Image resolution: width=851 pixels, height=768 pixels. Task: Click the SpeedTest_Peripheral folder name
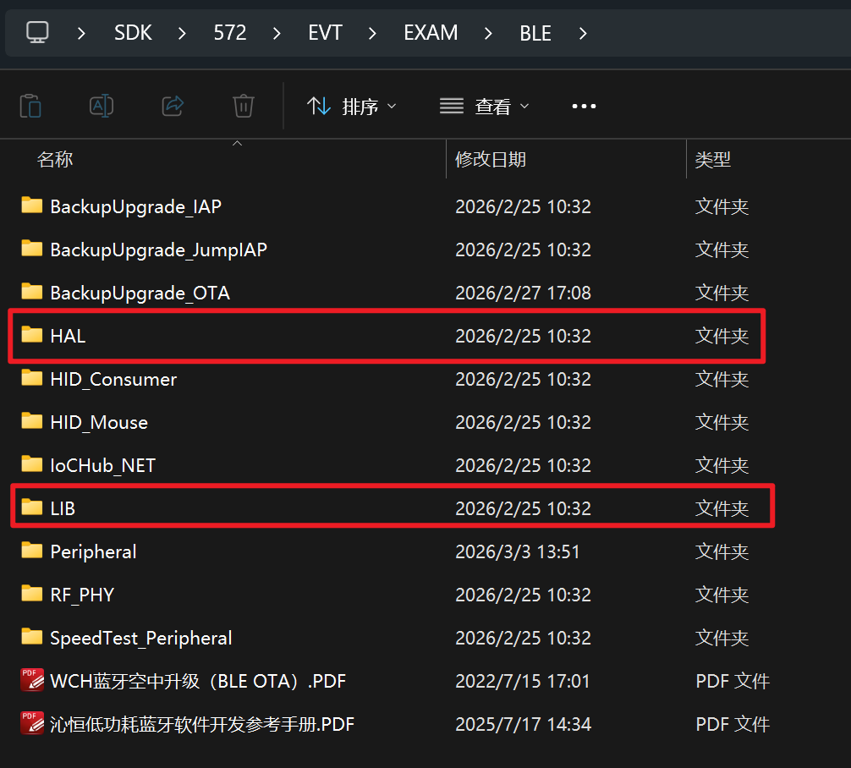click(141, 639)
